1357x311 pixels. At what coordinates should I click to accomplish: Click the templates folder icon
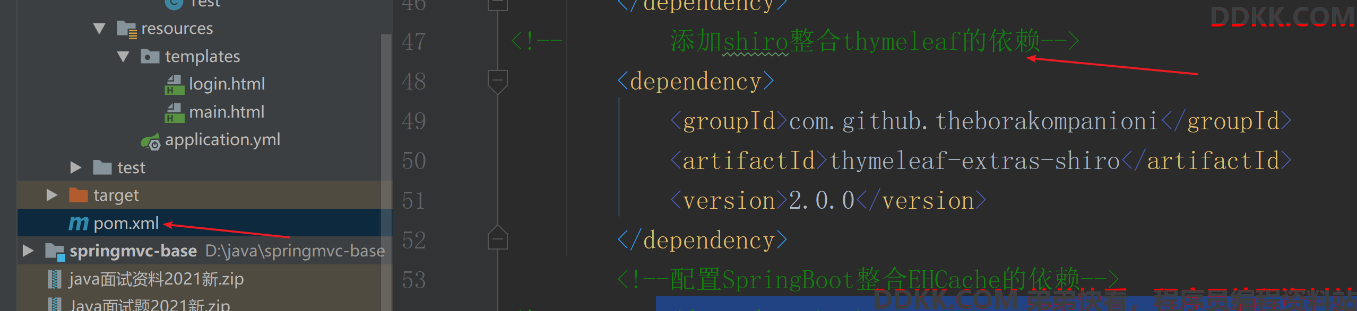[x=150, y=56]
